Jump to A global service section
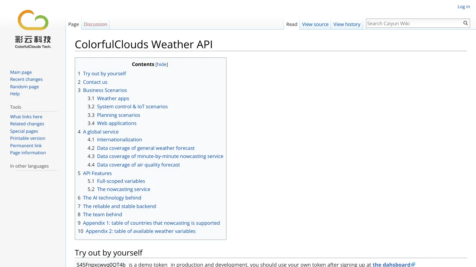This screenshot has width=476, height=267. pyautogui.click(x=98, y=132)
